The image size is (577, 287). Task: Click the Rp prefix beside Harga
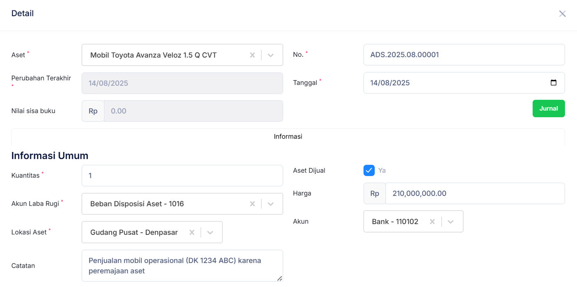coord(374,193)
